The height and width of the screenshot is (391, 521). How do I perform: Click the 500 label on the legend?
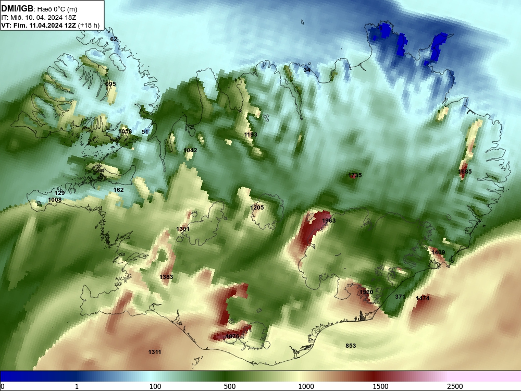tap(230, 386)
